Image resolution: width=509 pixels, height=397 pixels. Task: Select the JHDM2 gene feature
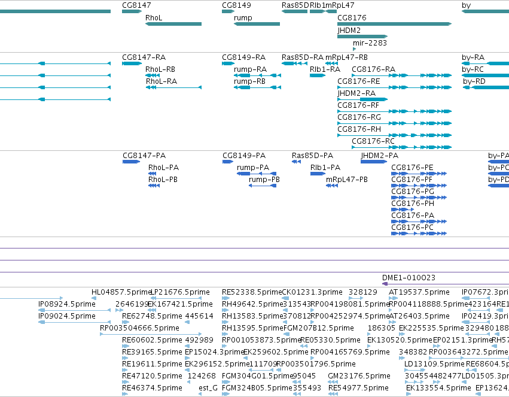pos(362,37)
